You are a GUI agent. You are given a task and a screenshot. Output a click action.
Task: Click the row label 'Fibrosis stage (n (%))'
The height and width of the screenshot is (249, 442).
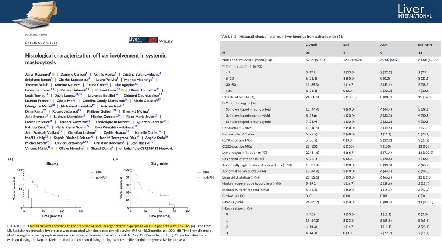point(238,208)
